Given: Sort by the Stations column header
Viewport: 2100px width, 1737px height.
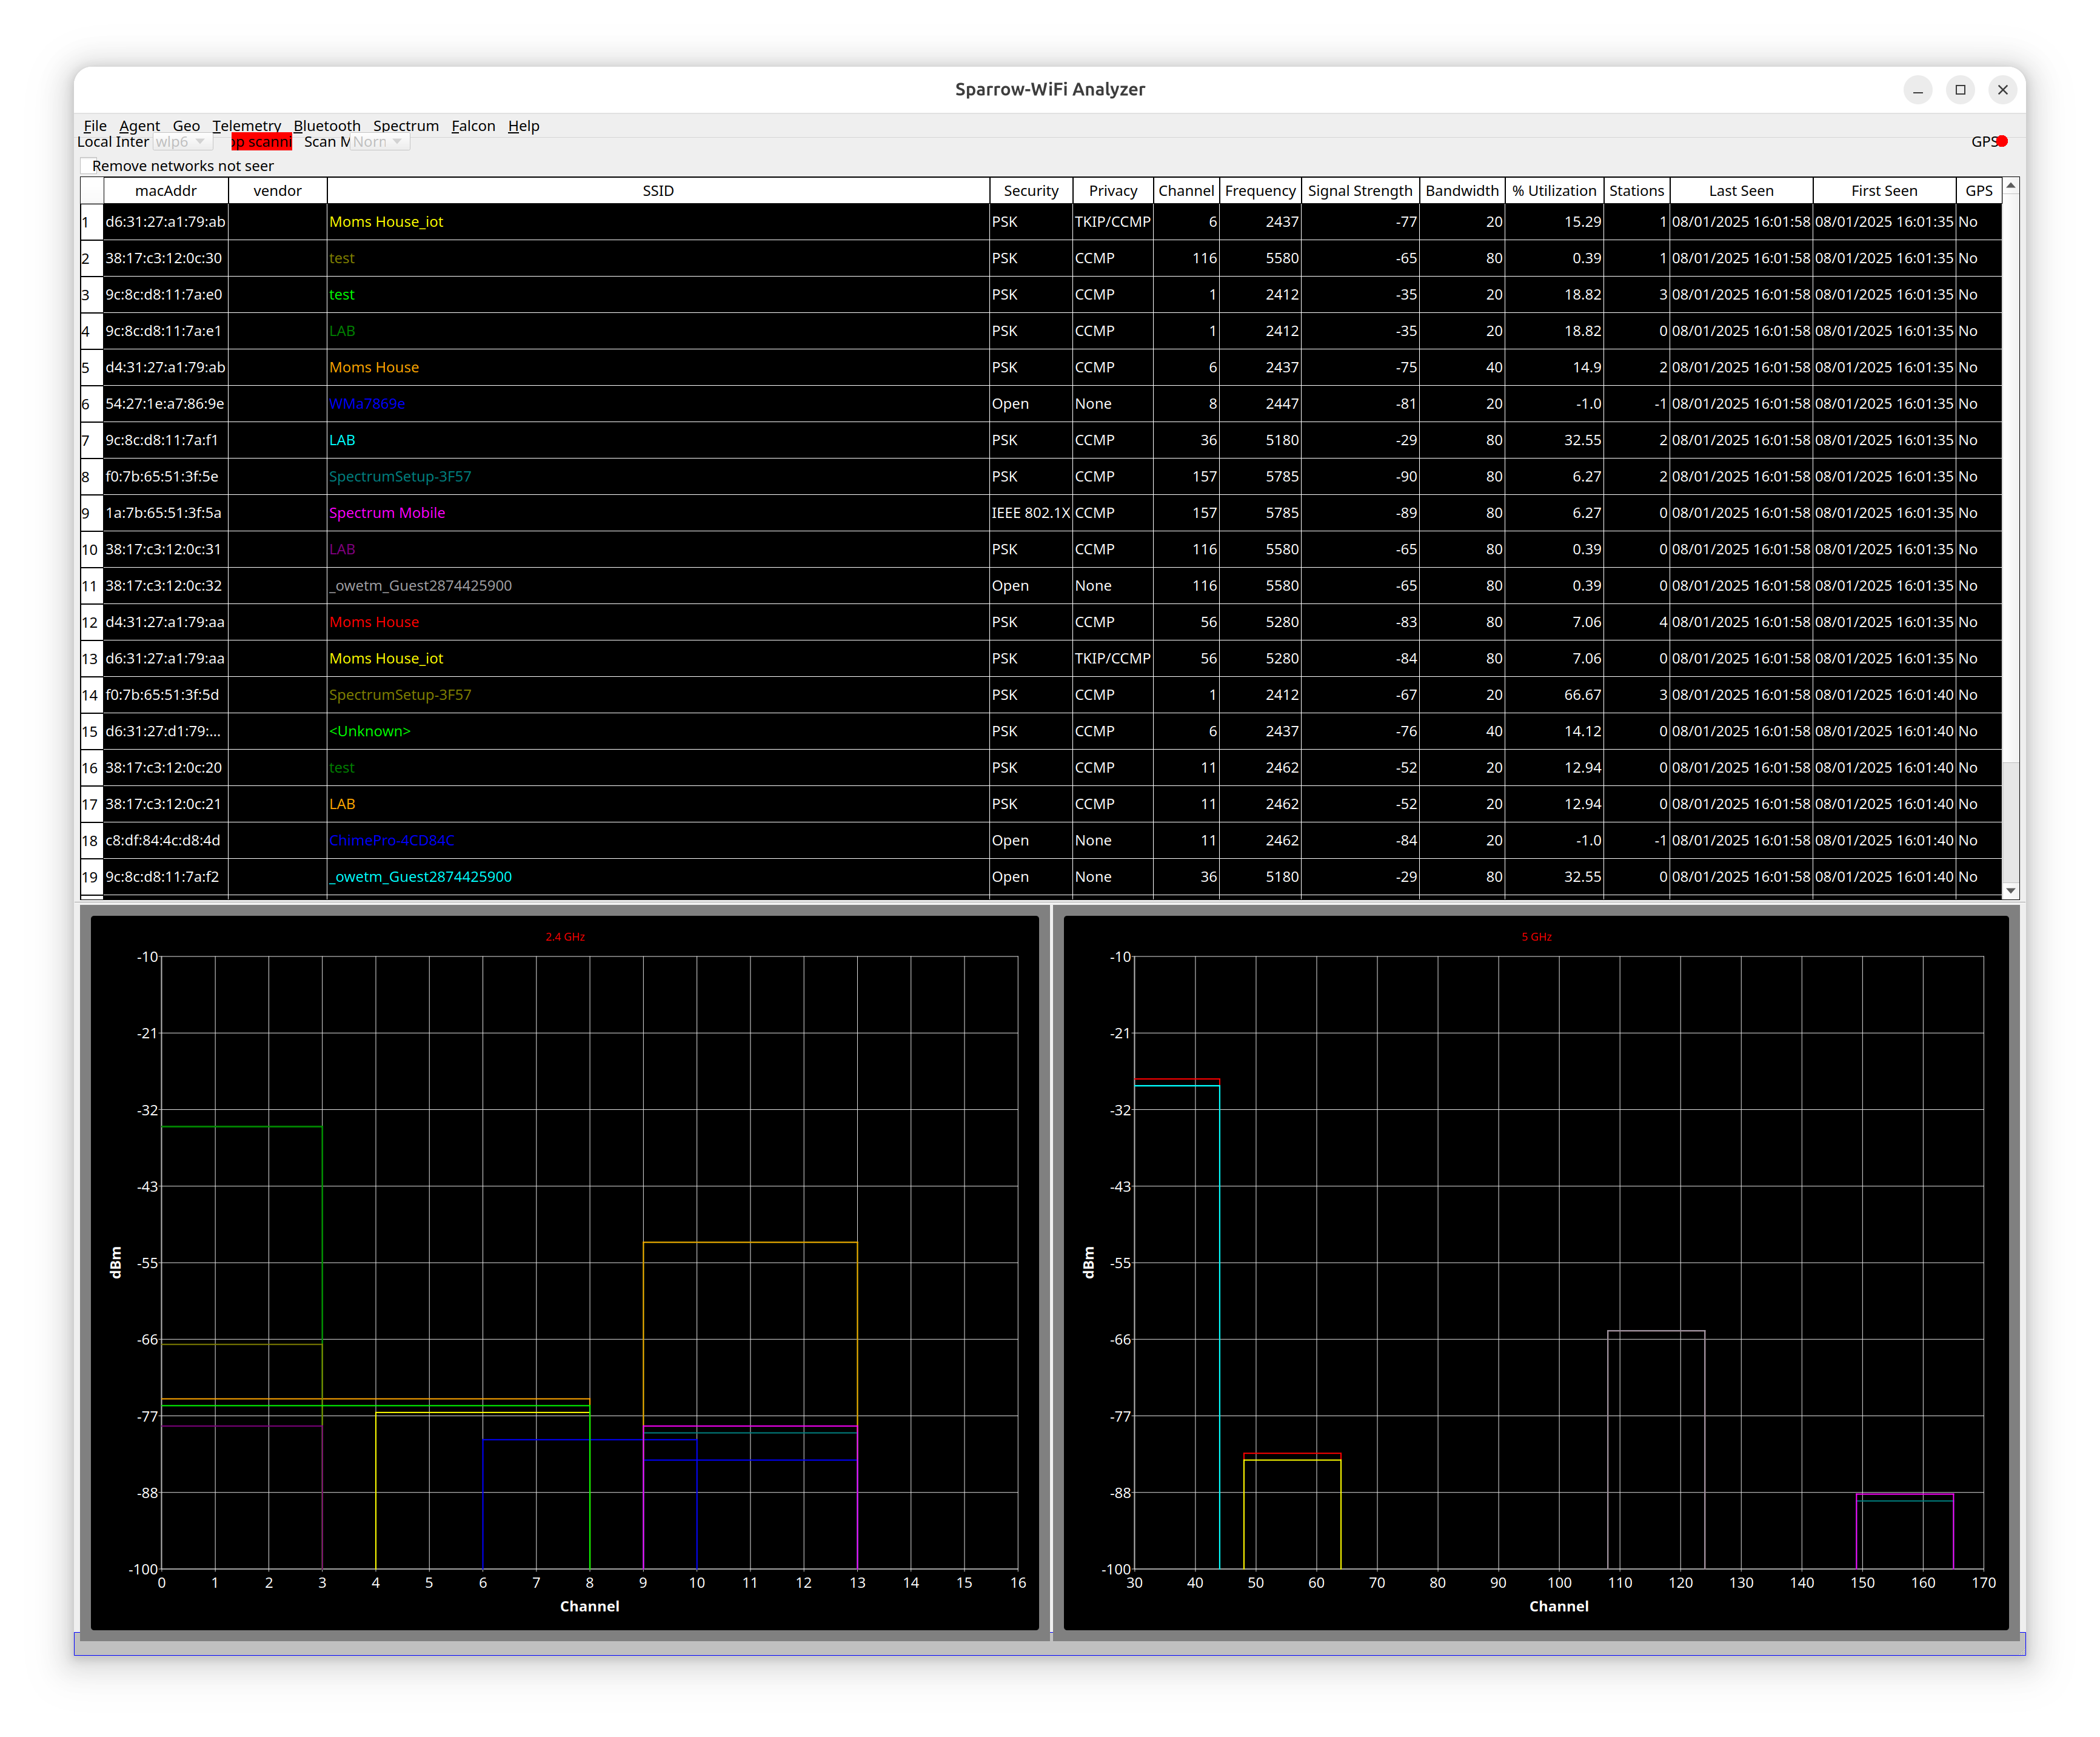Looking at the screenshot, I should pos(1636,191).
